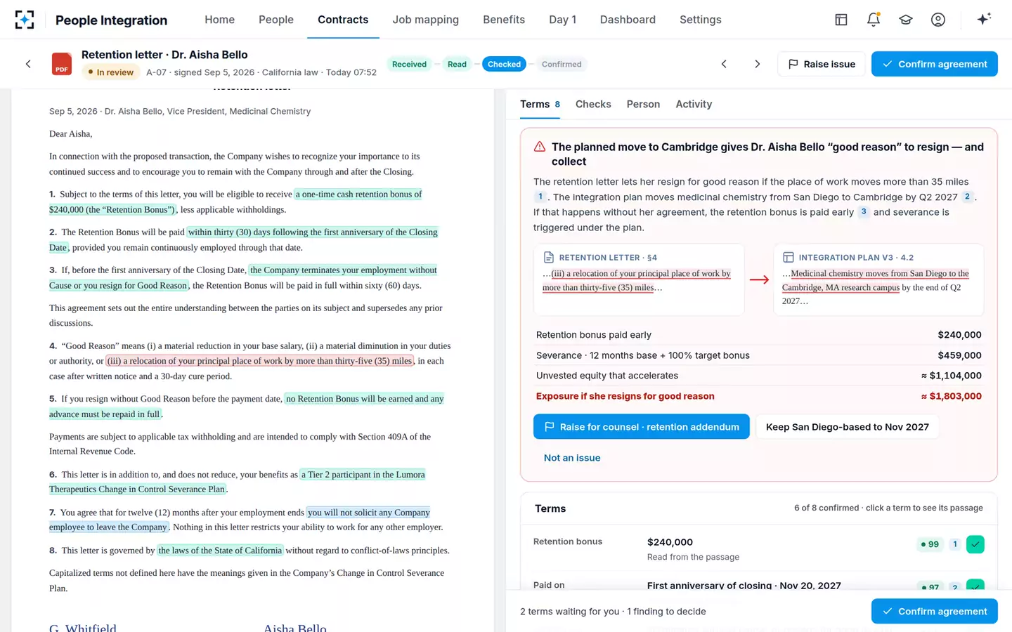Open the AI sparkle assistant icon
This screenshot has height=632, width=1012.
(984, 19)
